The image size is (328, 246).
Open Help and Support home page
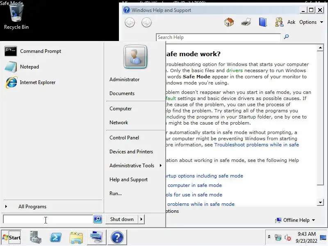(x=229, y=22)
